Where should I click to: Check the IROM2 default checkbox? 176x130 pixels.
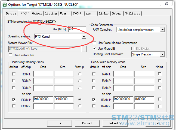(x=14, y=106)
